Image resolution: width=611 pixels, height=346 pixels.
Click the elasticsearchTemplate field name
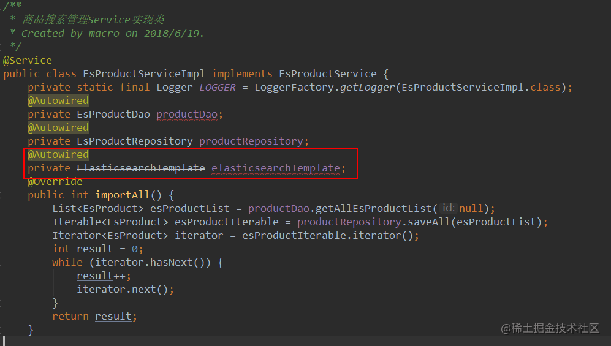(x=276, y=168)
